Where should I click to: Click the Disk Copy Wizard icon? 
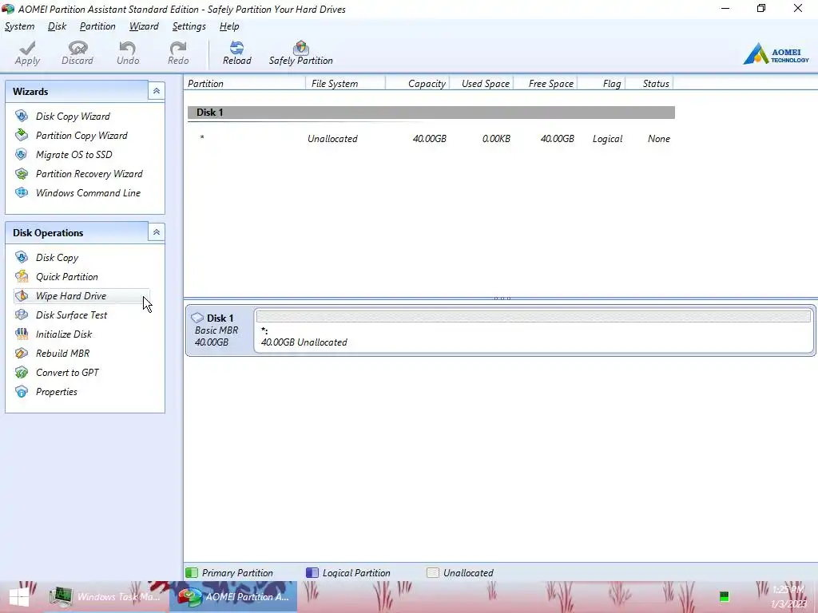(22, 116)
